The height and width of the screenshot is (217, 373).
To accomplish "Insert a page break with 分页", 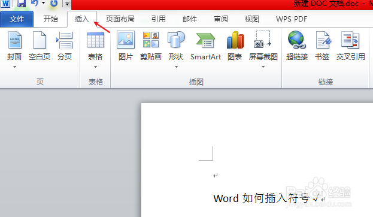I will [65, 46].
